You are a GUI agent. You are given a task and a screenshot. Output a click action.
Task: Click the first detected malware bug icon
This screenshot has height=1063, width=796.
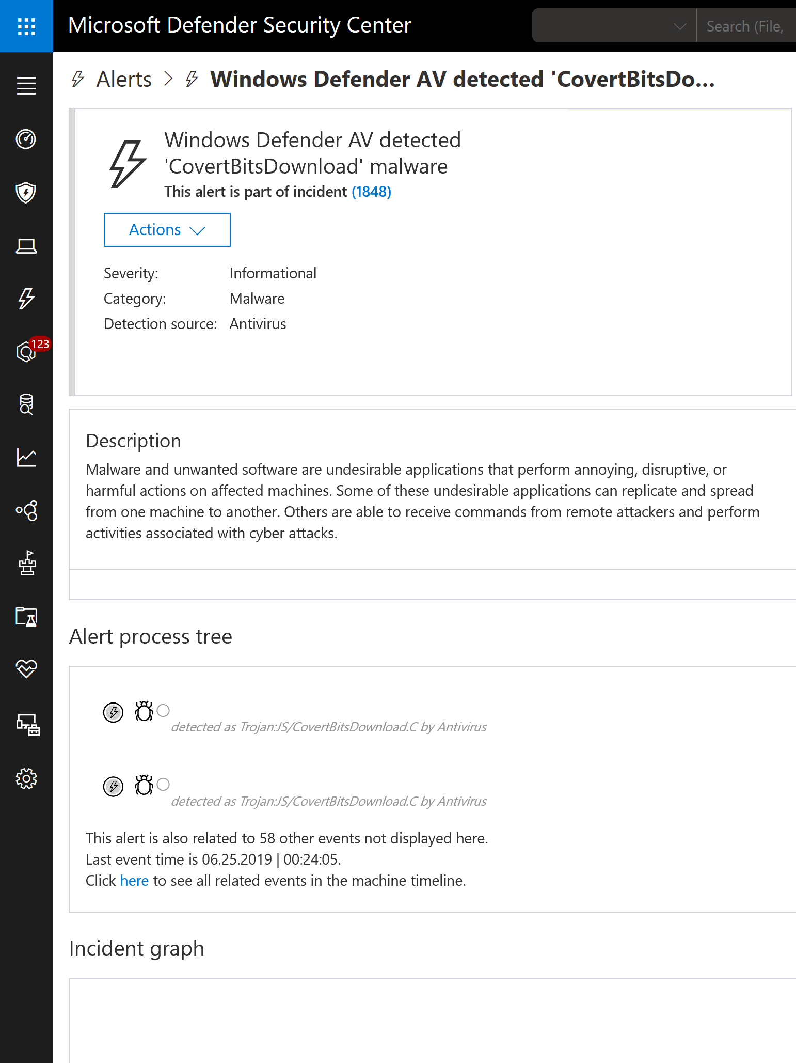[x=144, y=711]
